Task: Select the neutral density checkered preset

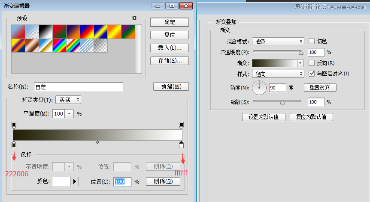Action: 100,46
